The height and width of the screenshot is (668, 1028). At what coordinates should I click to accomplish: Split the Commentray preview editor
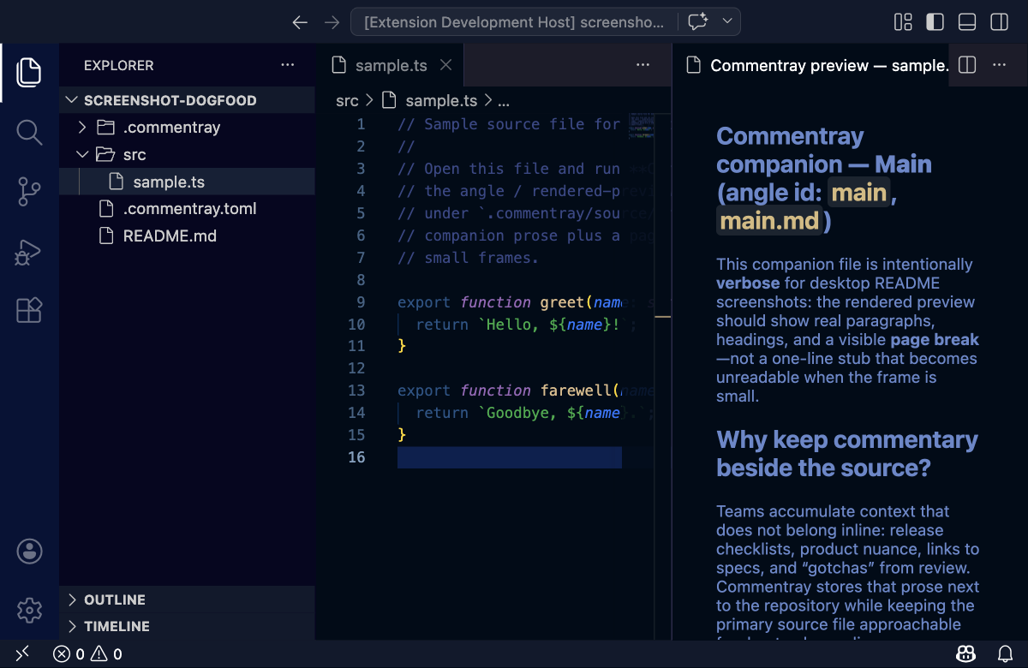967,65
